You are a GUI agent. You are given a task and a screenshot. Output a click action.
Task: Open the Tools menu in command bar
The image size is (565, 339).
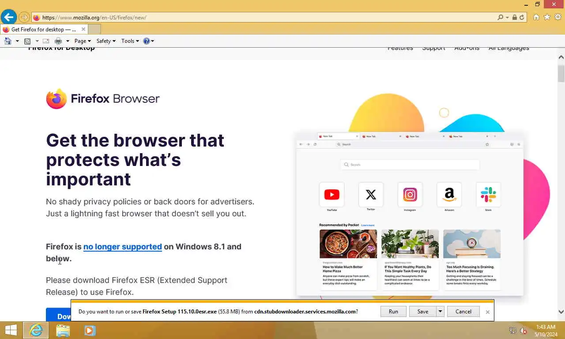tap(130, 41)
